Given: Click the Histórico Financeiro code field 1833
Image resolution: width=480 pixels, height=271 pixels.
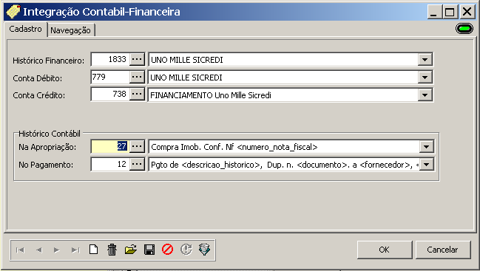Looking at the screenshot, I should (x=110, y=59).
